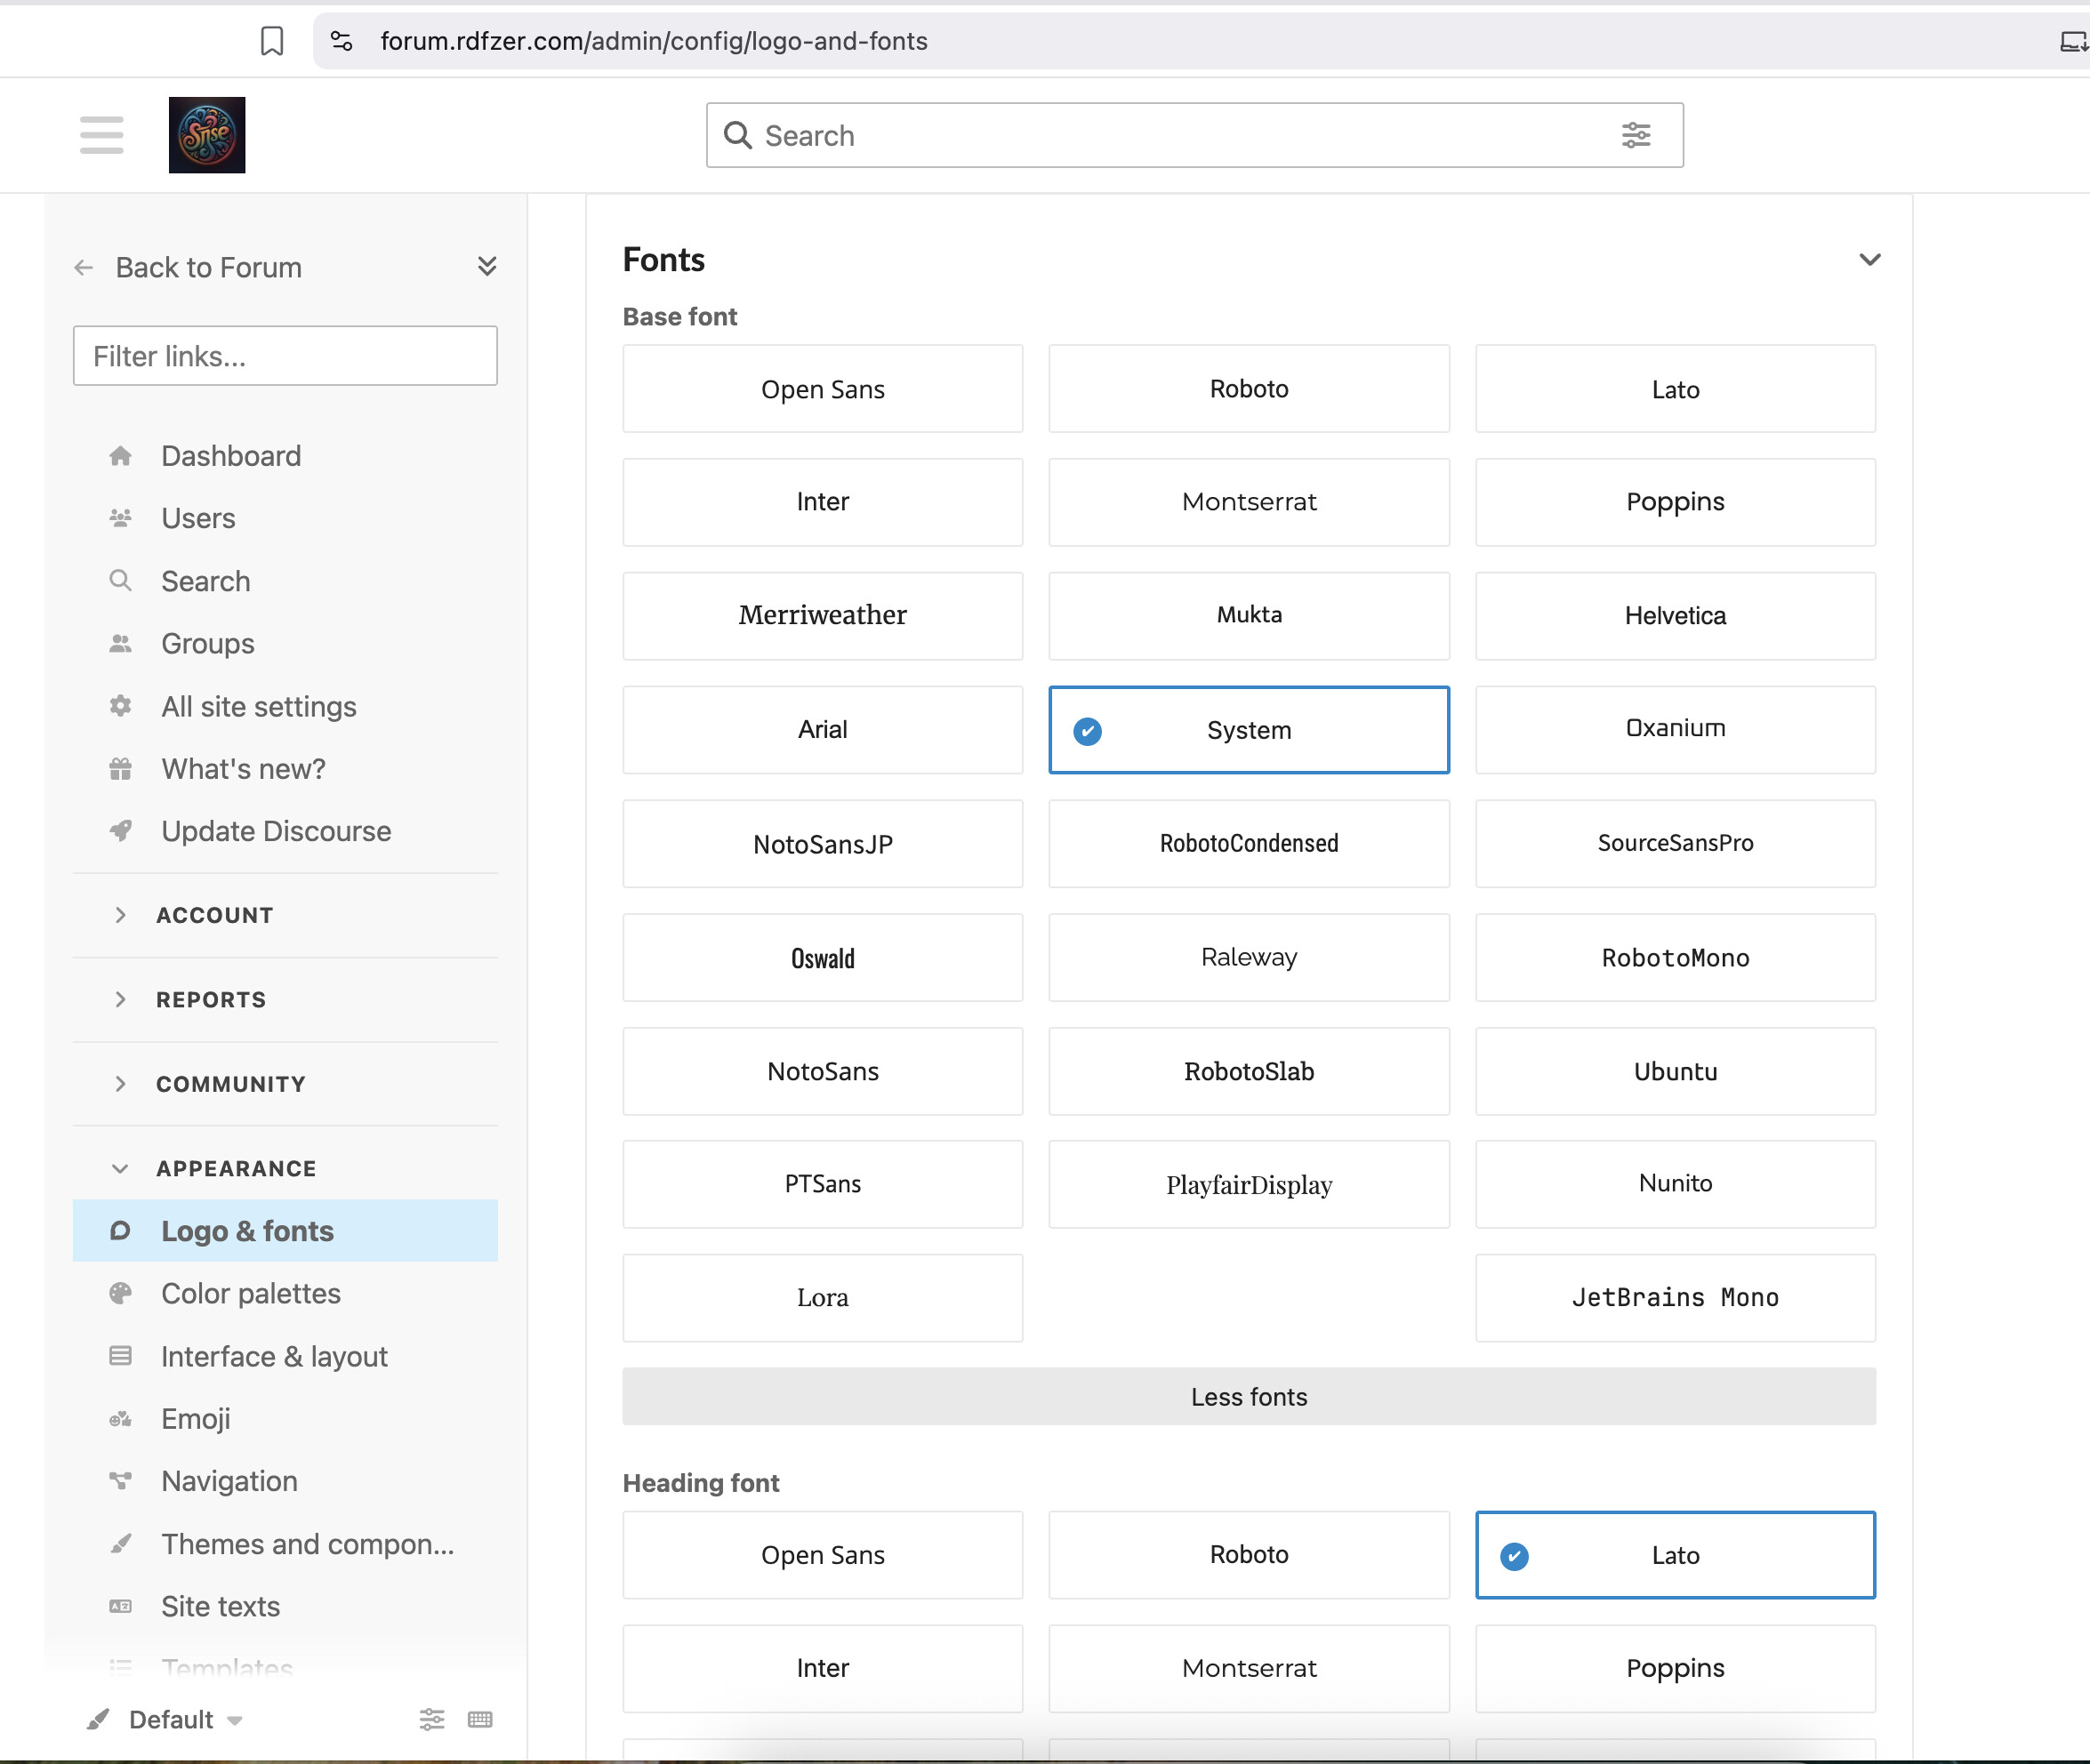Click the Filter links input field
The width and height of the screenshot is (2090, 1764).
click(285, 356)
